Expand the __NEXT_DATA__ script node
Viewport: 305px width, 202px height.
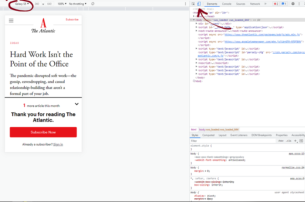[x=196, y=27]
